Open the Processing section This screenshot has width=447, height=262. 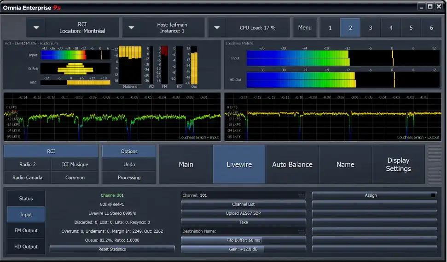point(129,178)
